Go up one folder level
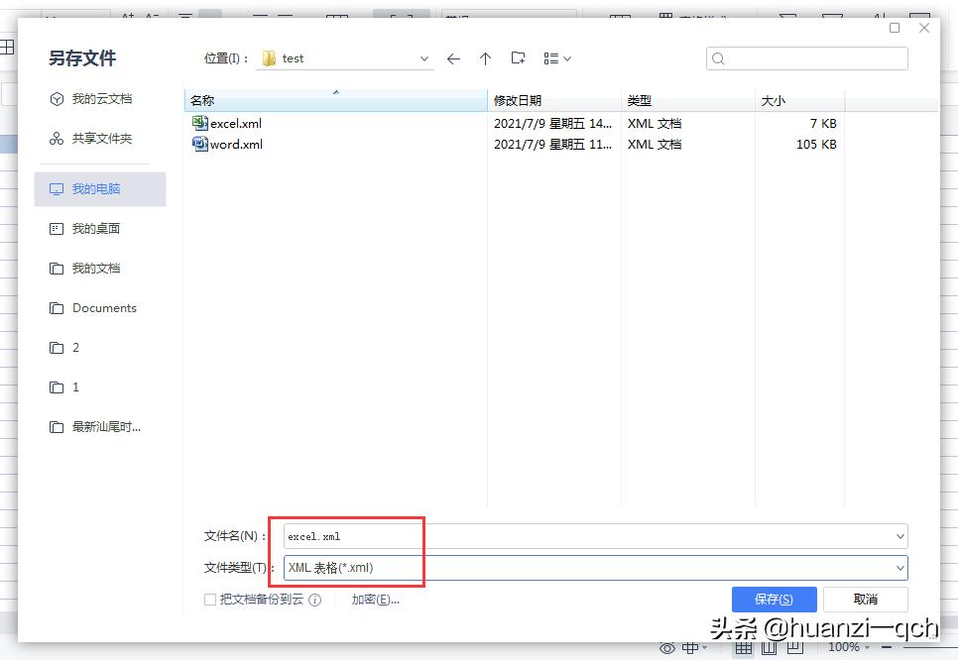Screen dimensions: 958x660 click(485, 58)
